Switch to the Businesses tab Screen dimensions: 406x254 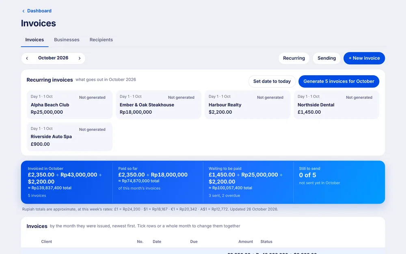(x=67, y=40)
